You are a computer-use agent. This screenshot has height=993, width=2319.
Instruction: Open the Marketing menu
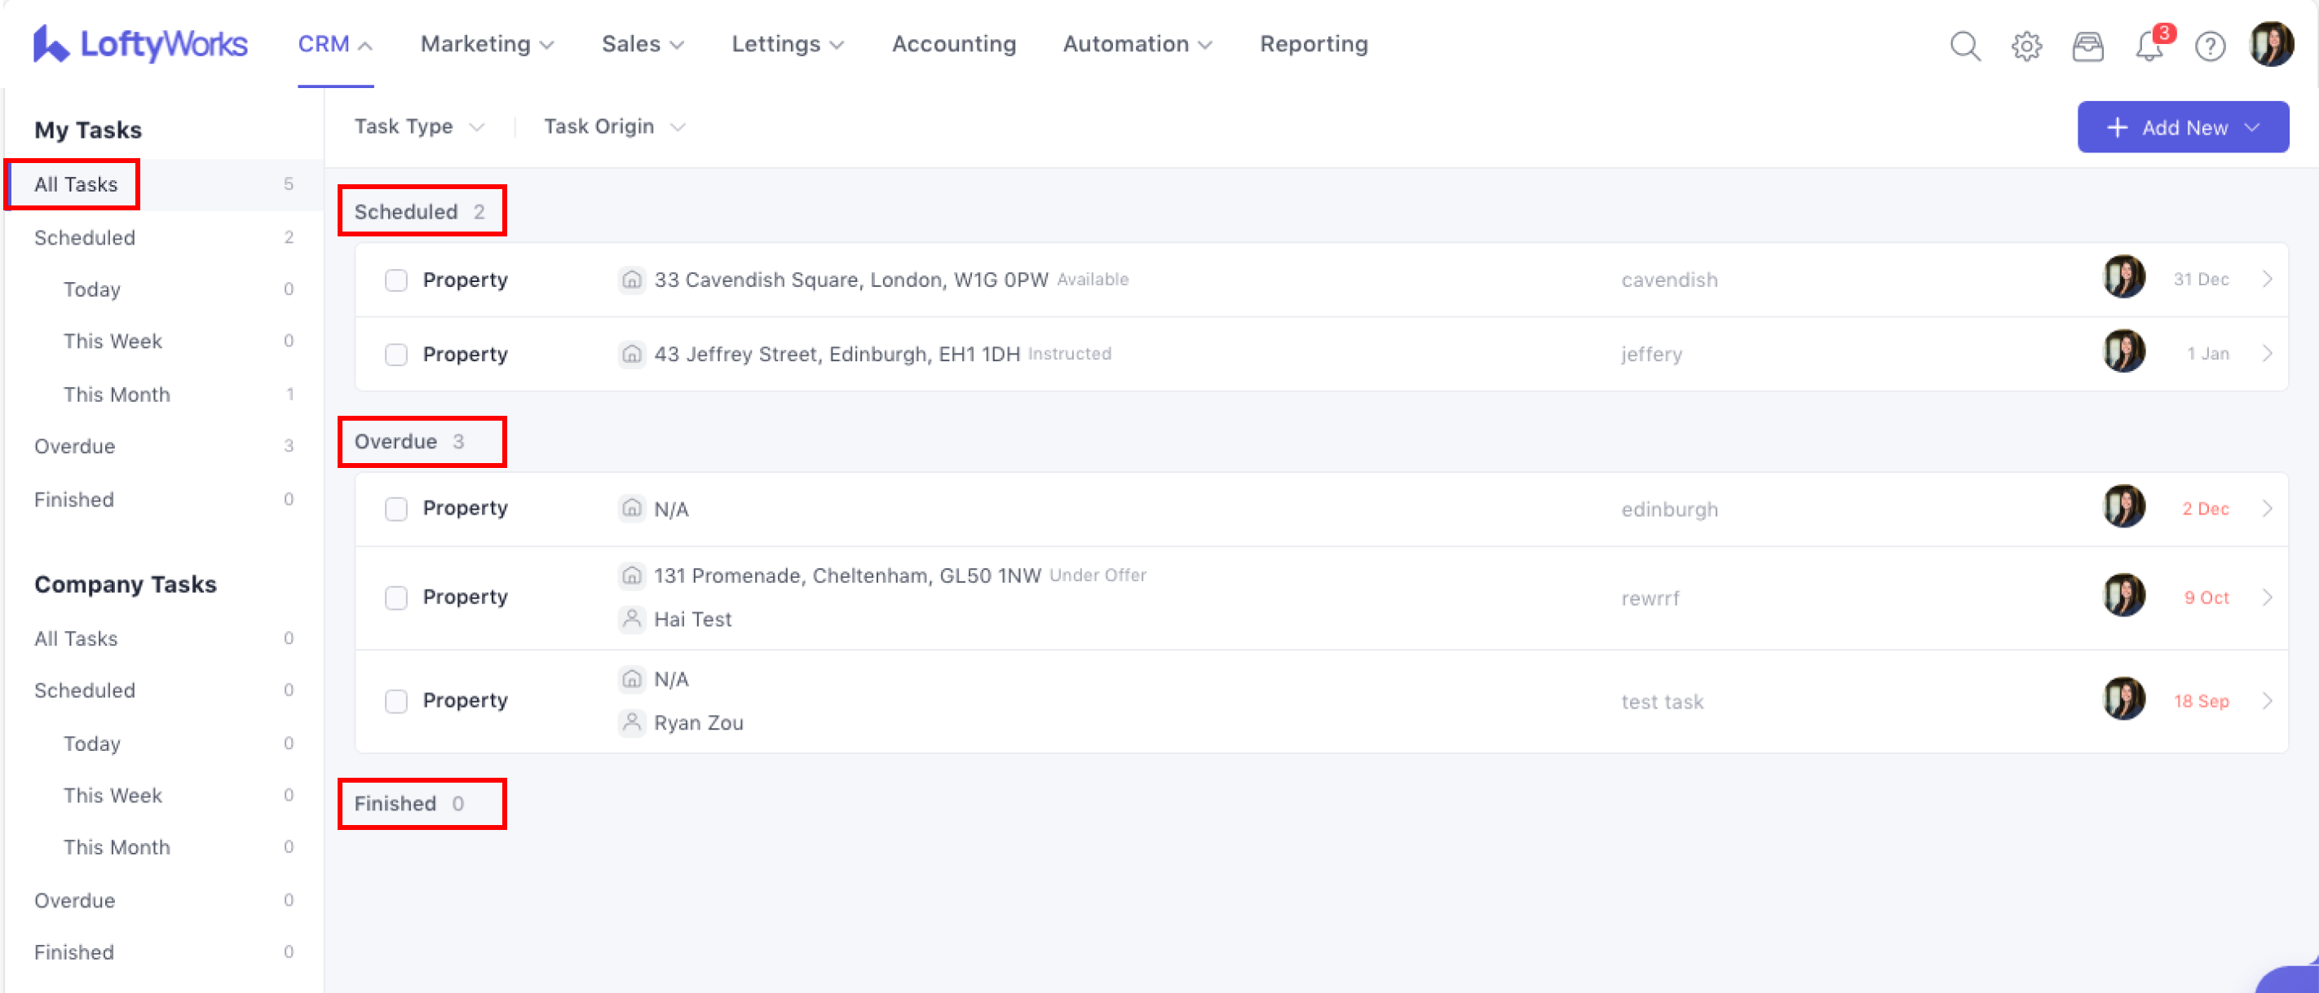pyautogui.click(x=486, y=44)
